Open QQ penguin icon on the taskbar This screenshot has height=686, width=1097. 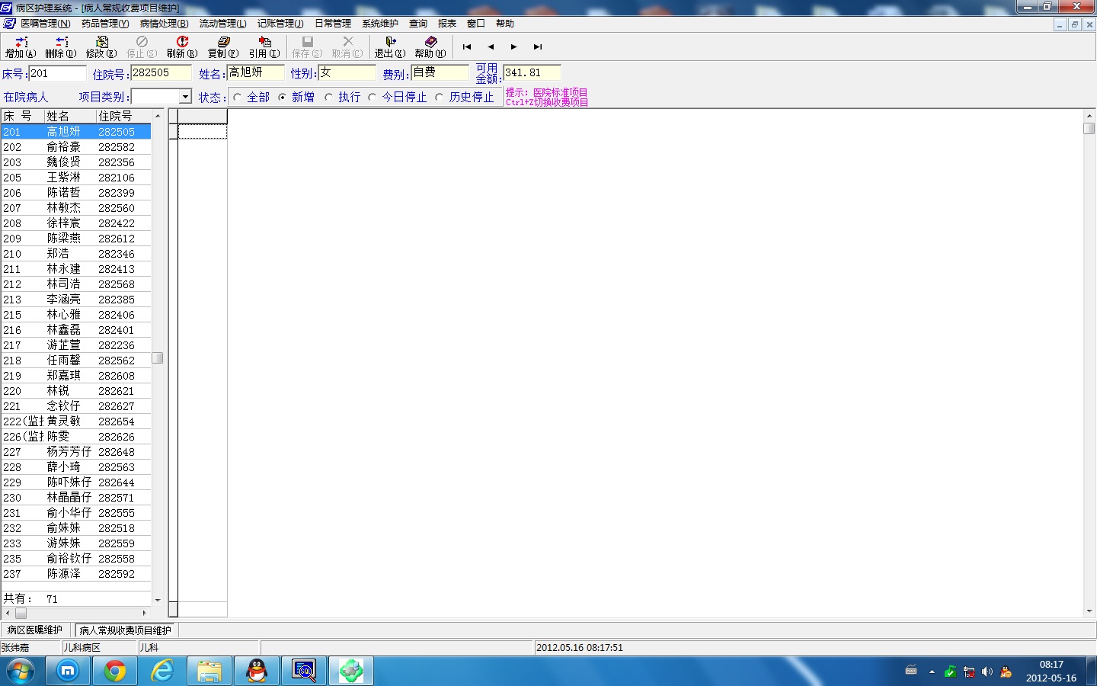point(257,672)
